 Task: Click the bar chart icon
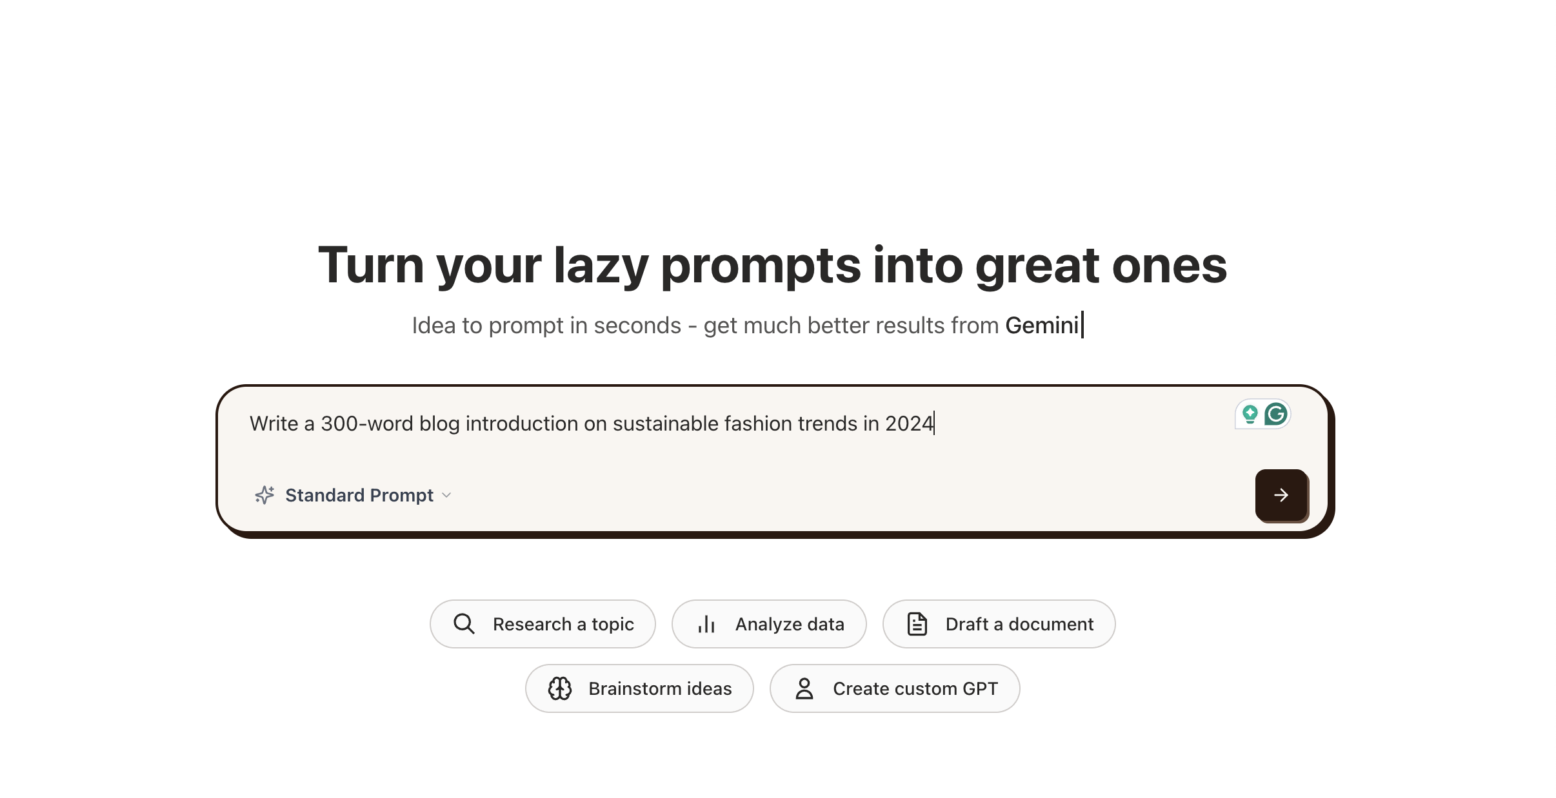pyautogui.click(x=706, y=624)
